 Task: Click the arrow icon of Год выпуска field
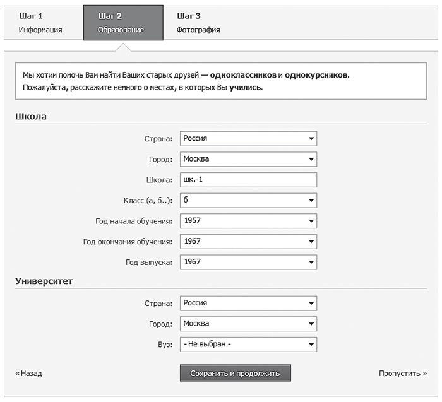tap(311, 262)
